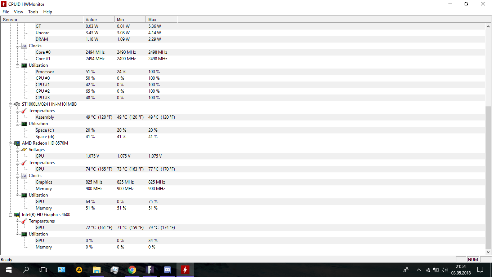Image resolution: width=492 pixels, height=277 pixels.
Task: Click the NUM indicator in the status bar
Action: (x=473, y=259)
